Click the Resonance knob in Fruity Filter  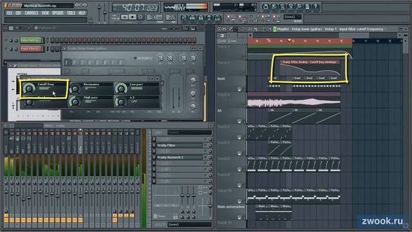(75, 89)
